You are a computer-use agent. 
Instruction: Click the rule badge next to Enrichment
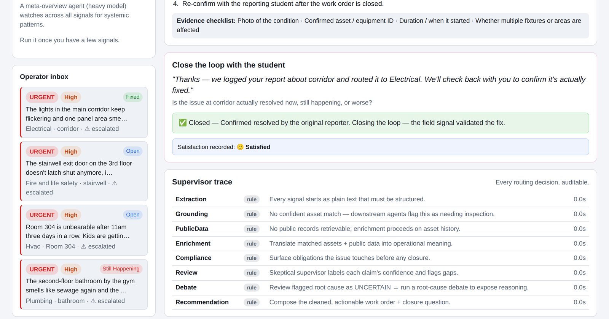click(251, 244)
